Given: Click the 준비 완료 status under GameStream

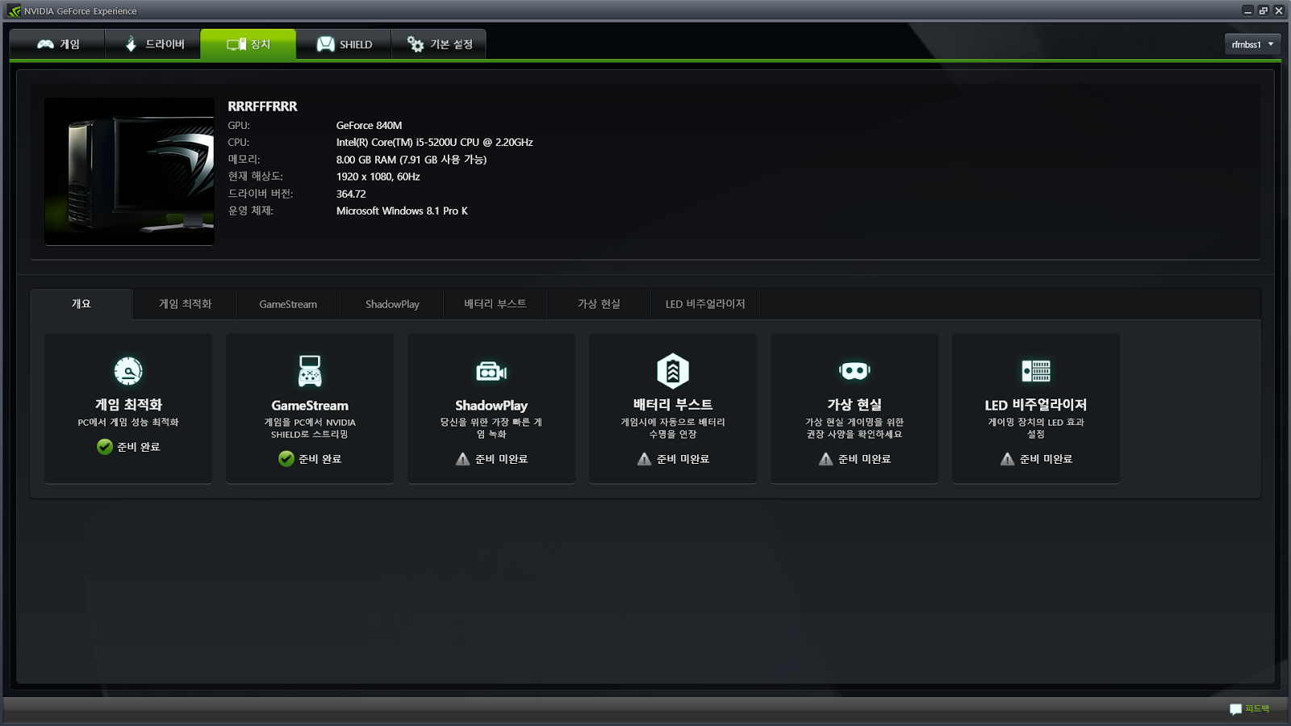Looking at the screenshot, I should [x=320, y=459].
